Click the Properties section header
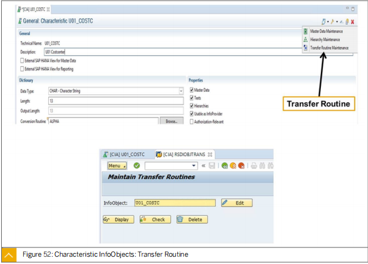 (x=196, y=80)
